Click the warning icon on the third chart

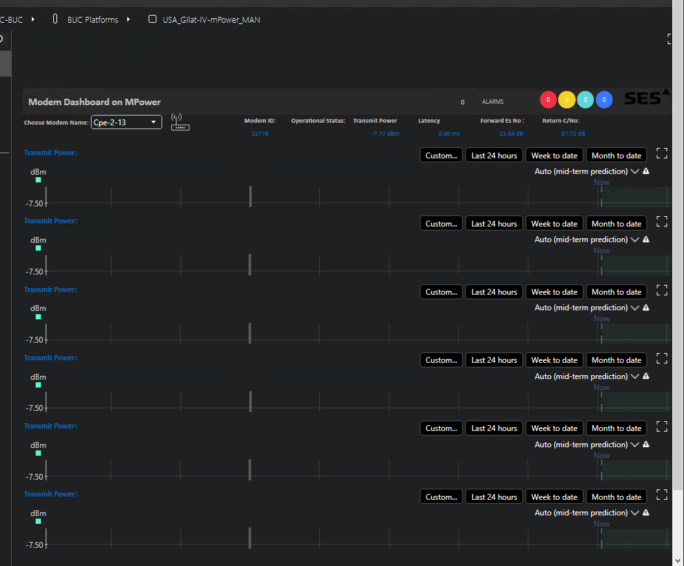pyautogui.click(x=646, y=308)
